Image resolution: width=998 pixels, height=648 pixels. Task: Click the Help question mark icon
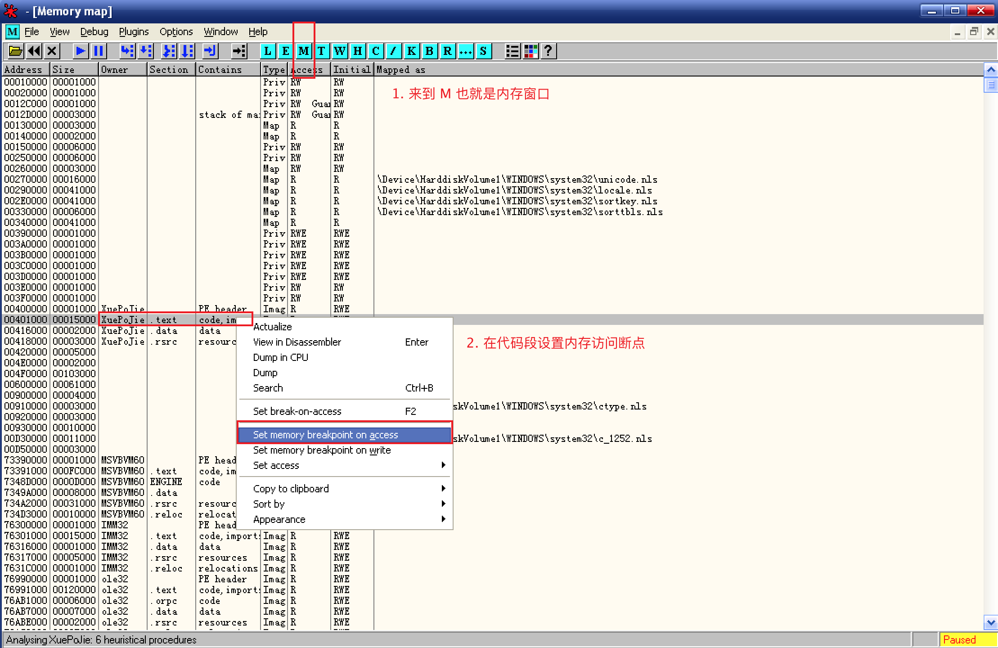click(x=548, y=51)
